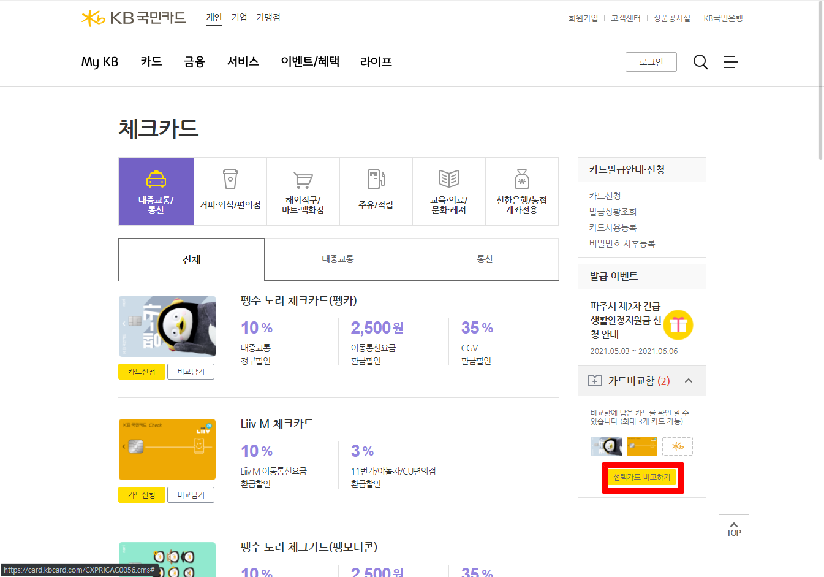Click the 카드발급안내·신청 heading

pyautogui.click(x=627, y=170)
